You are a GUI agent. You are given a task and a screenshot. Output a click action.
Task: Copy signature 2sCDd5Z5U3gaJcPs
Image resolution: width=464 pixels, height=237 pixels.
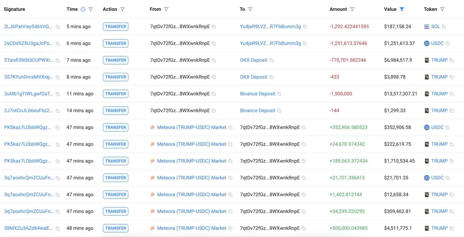click(58, 44)
